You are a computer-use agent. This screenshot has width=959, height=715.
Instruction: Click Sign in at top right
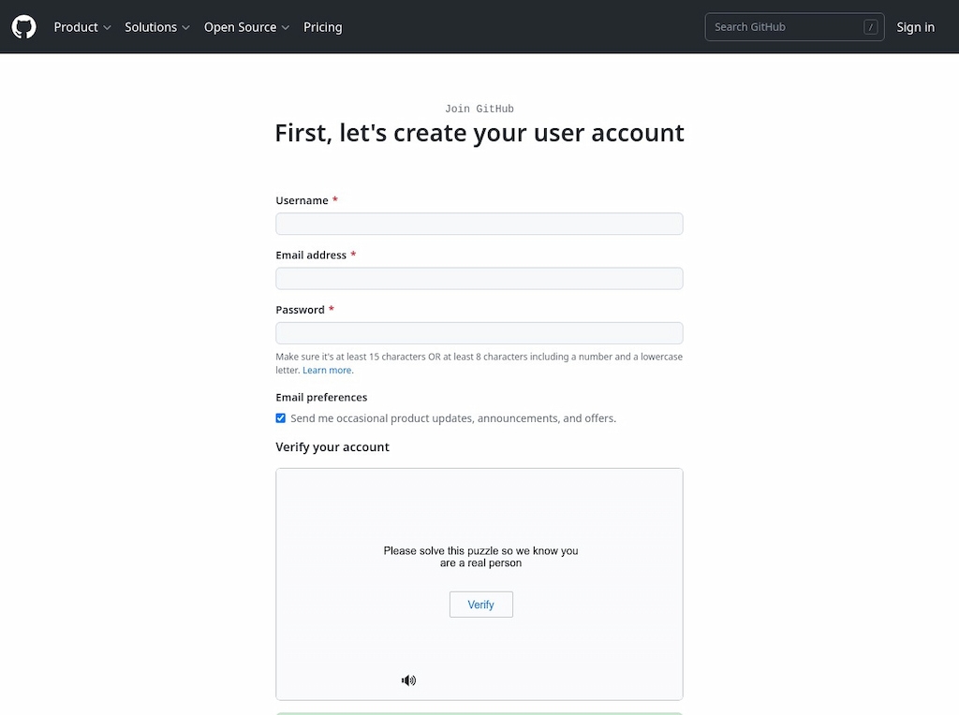click(x=915, y=27)
